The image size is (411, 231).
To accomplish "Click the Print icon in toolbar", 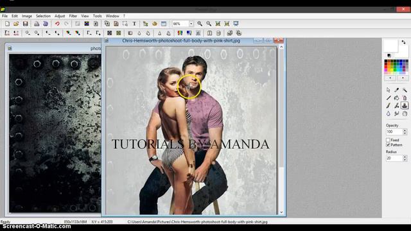I will (x=37, y=24).
